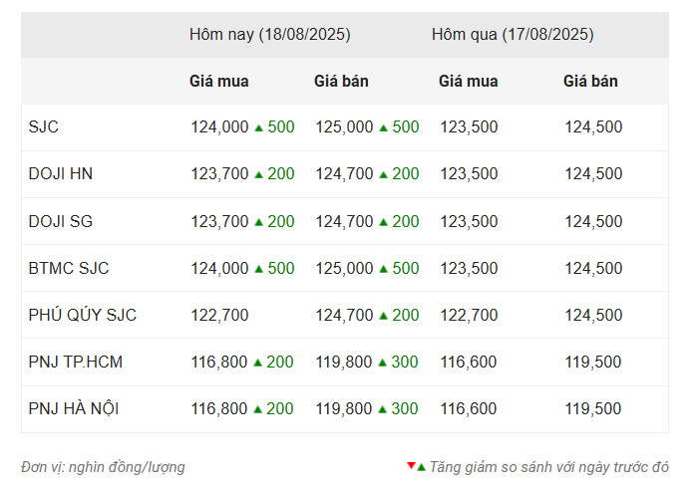The height and width of the screenshot is (490, 700).
Task: Click up arrow beside PHÚ QUÝ SJC 124,700
Action: (383, 316)
